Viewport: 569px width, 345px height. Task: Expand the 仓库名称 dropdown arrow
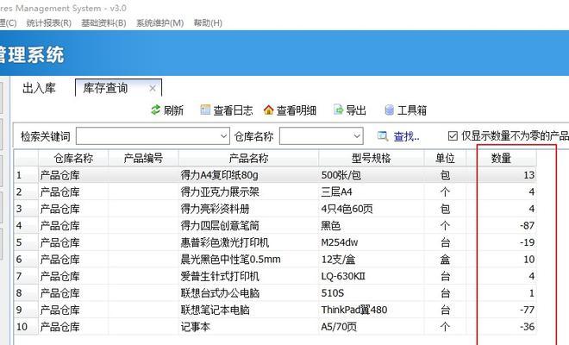pyautogui.click(x=357, y=136)
